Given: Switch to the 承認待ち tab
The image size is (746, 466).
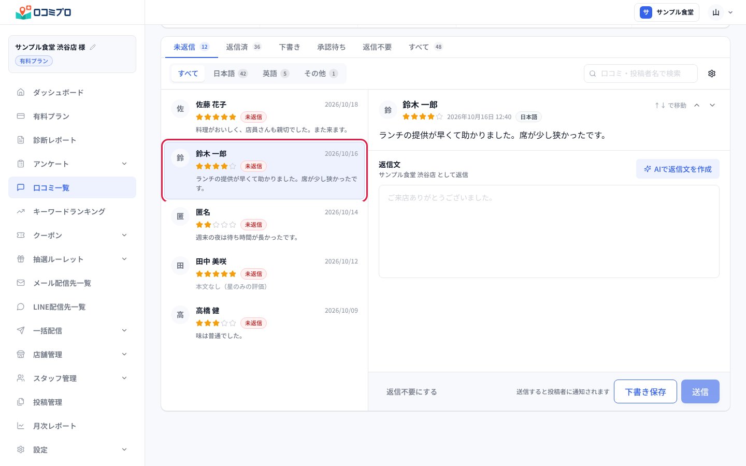Looking at the screenshot, I should coord(332,47).
